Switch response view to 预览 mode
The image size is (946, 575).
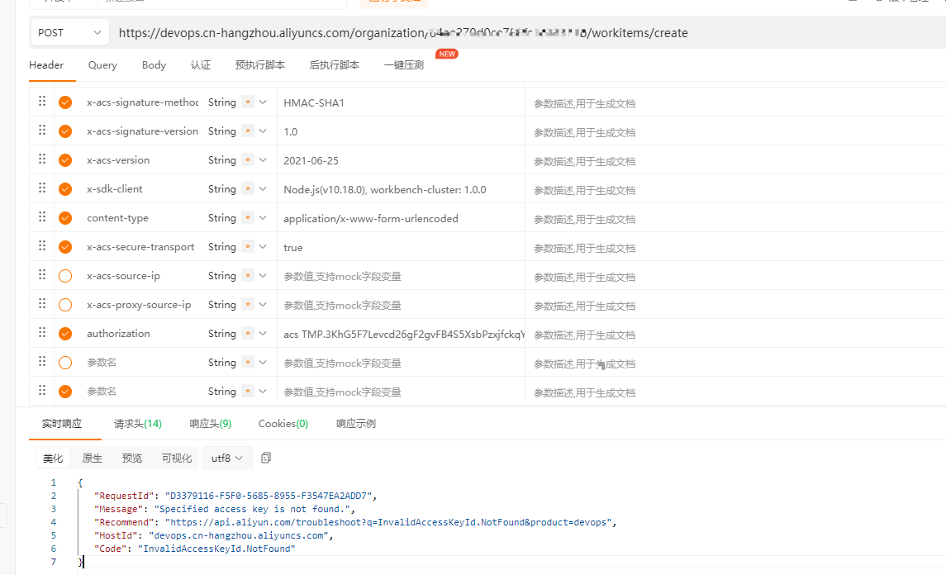tap(132, 457)
